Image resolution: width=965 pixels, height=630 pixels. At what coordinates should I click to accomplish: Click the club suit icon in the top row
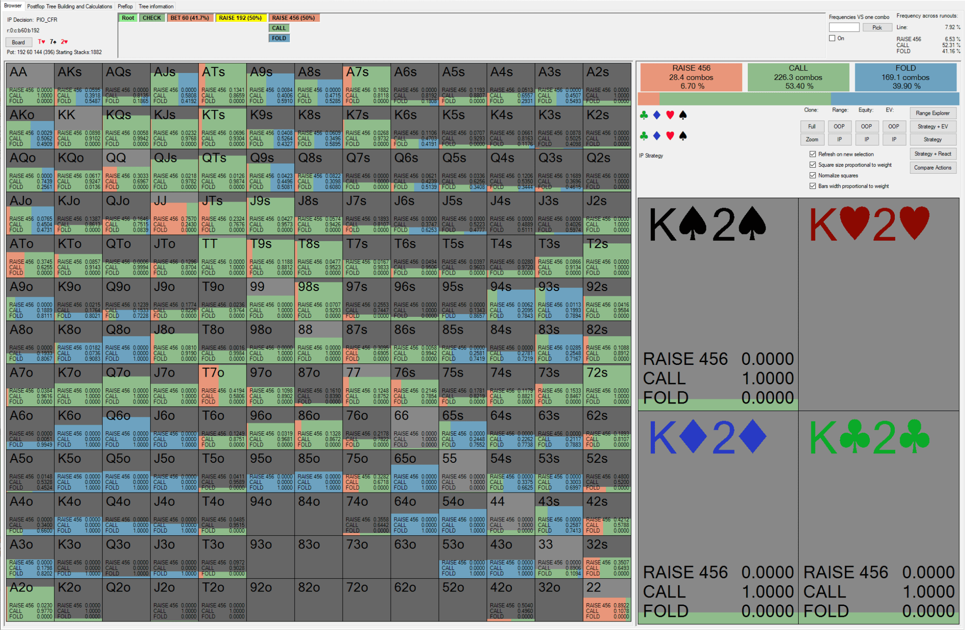644,115
